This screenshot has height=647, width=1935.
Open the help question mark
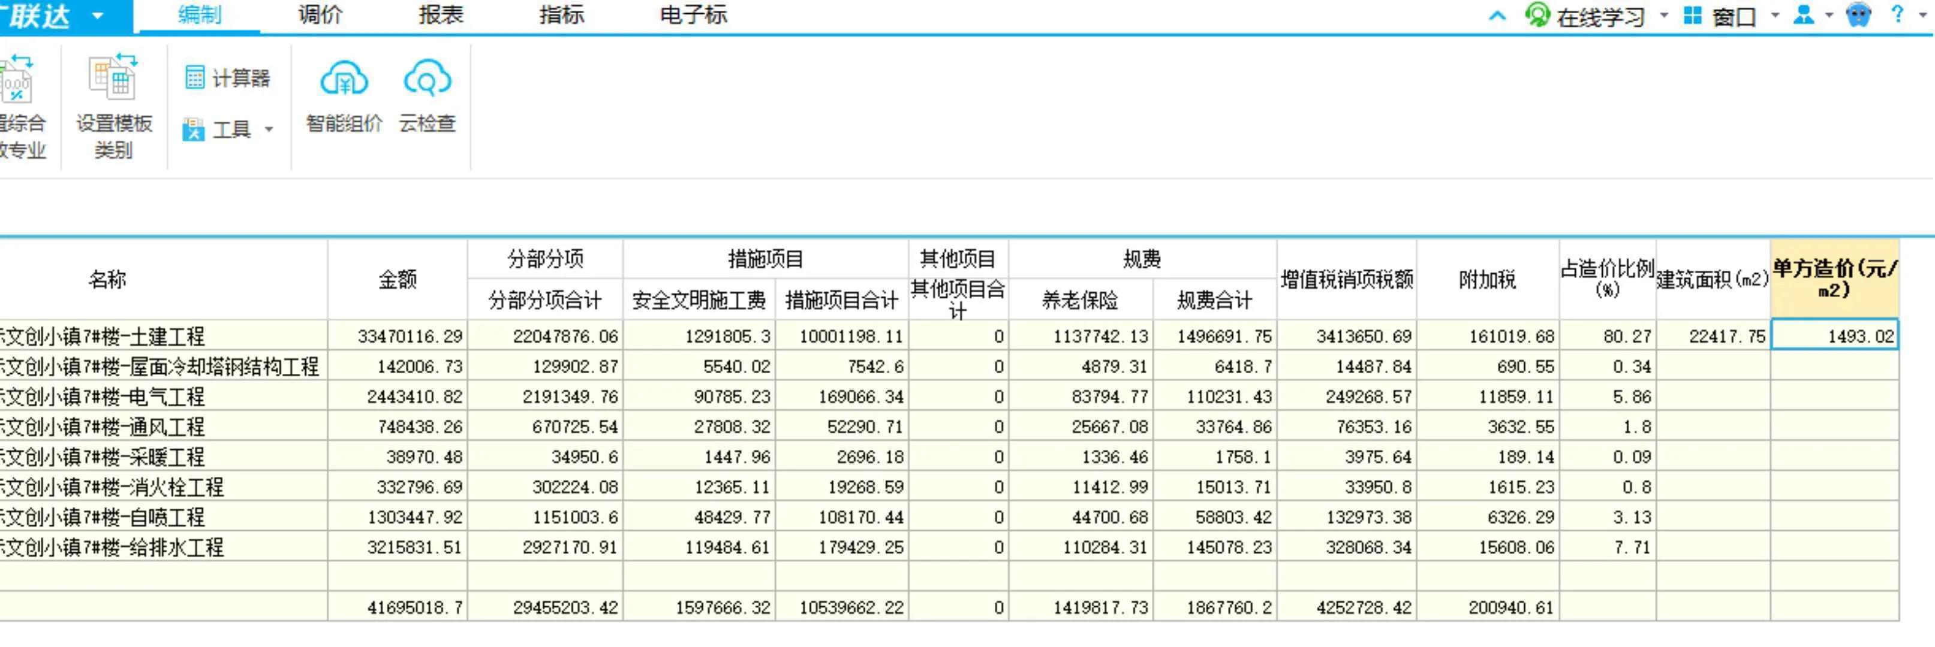point(1897,14)
